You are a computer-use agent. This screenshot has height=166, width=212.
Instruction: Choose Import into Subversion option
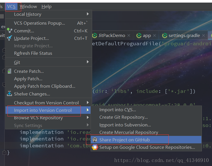coord(146,125)
